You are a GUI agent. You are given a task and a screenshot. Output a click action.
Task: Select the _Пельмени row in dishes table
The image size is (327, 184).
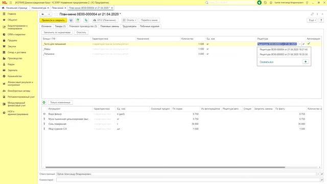tap(181, 54)
